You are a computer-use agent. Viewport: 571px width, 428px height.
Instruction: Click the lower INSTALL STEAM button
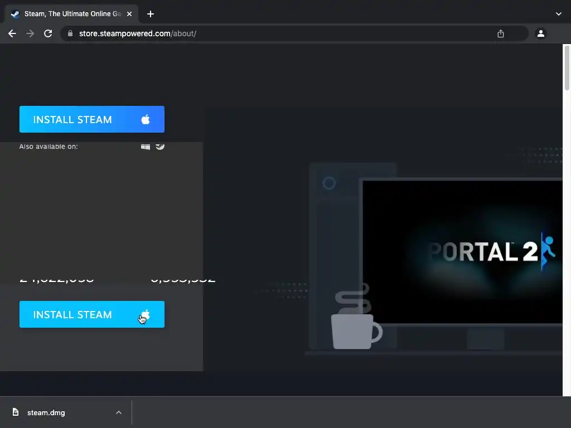point(92,314)
